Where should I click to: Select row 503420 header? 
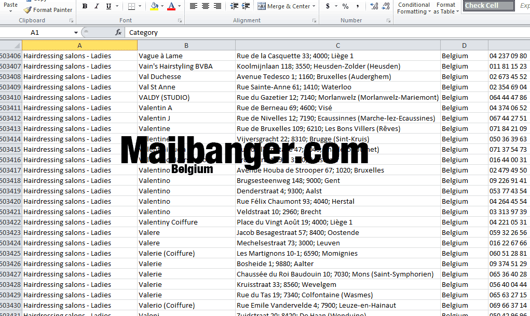(x=11, y=201)
